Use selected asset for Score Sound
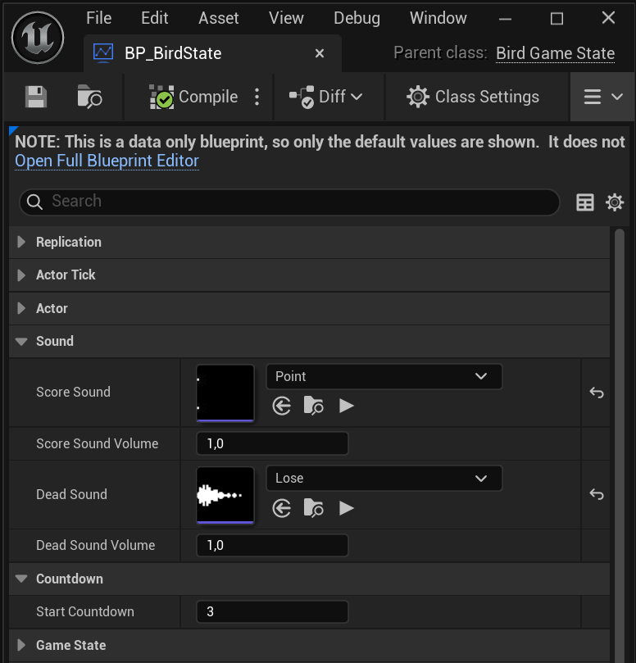The height and width of the screenshot is (663, 636). [x=282, y=406]
